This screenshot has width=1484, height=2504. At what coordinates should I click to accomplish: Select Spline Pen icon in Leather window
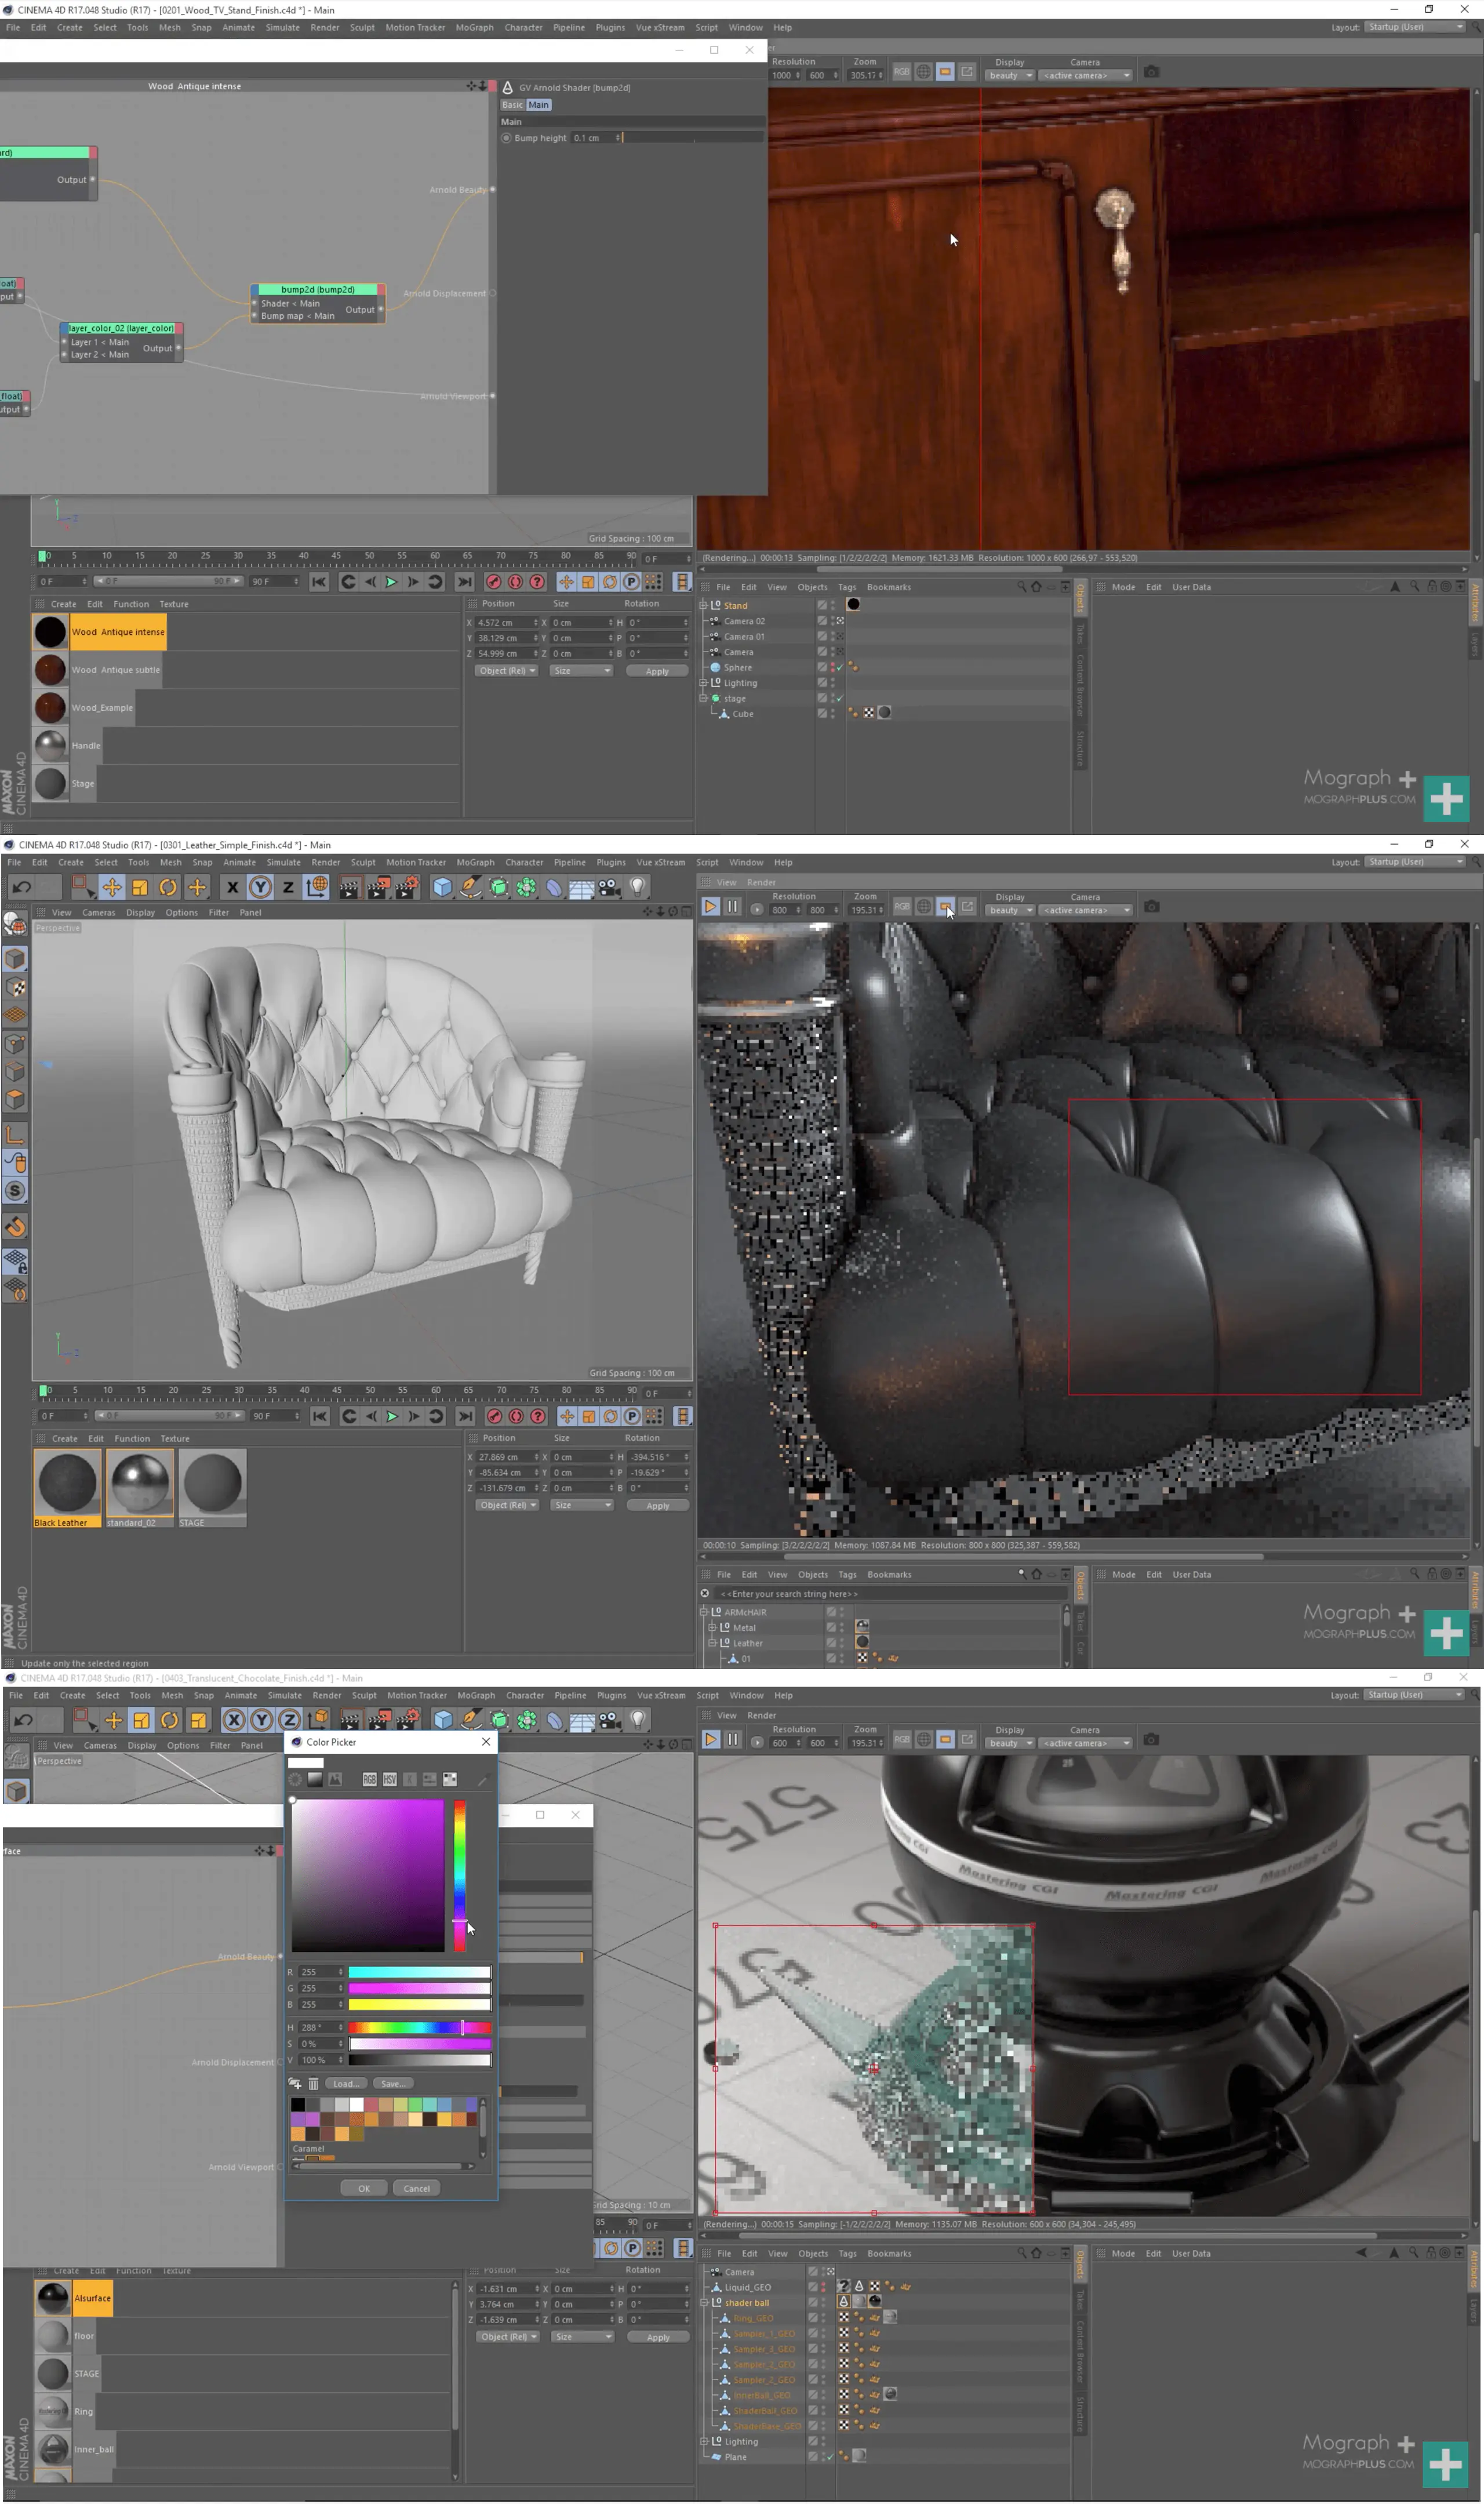(x=470, y=887)
